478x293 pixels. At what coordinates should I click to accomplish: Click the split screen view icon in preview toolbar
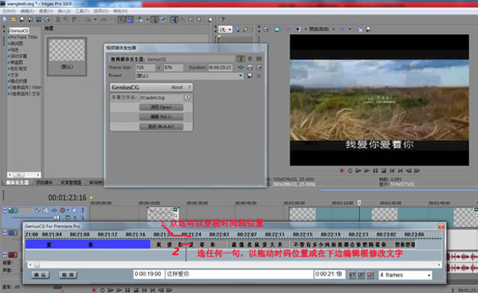coord(298,29)
